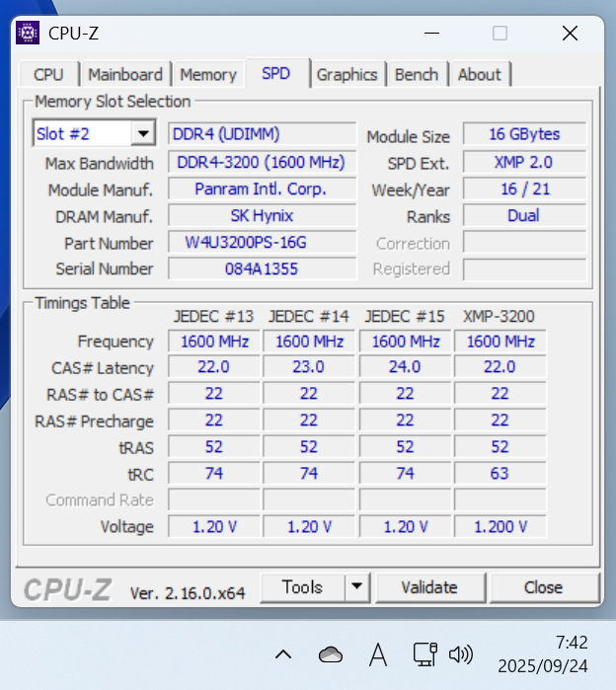Click the DDR4 (UDIMM) memory type field
Image resolution: width=616 pixels, height=690 pixels.
tap(262, 134)
